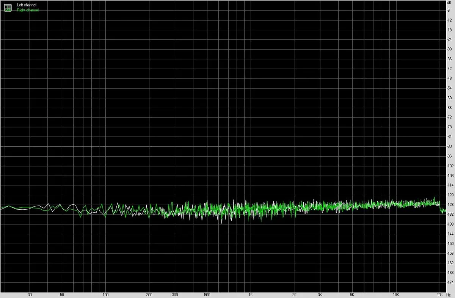Click the 10K frequency axis label
455x298 pixels.
click(x=396, y=295)
